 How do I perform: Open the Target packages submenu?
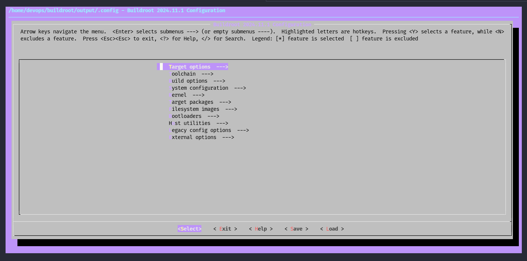tap(200, 102)
